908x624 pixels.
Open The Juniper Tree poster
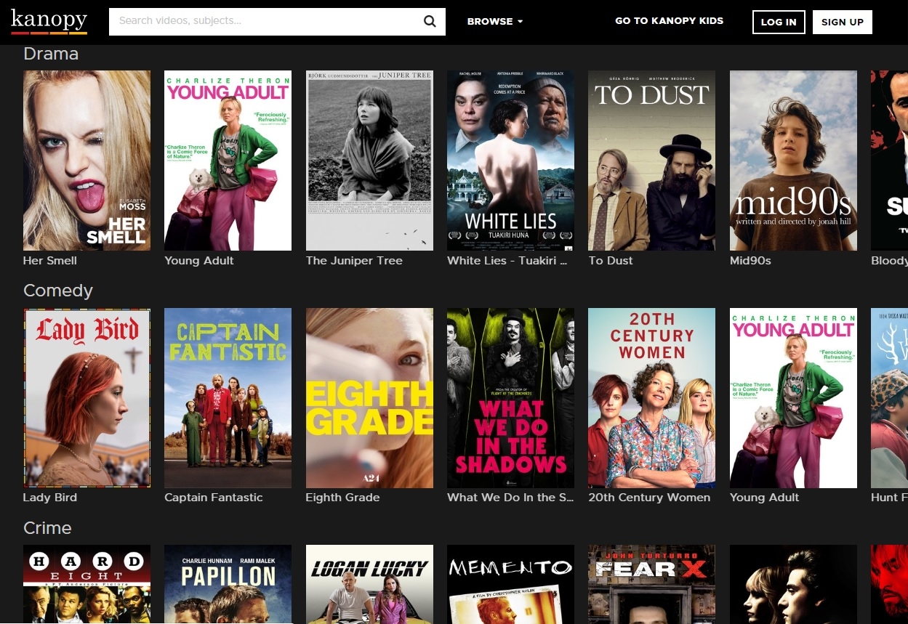point(369,160)
